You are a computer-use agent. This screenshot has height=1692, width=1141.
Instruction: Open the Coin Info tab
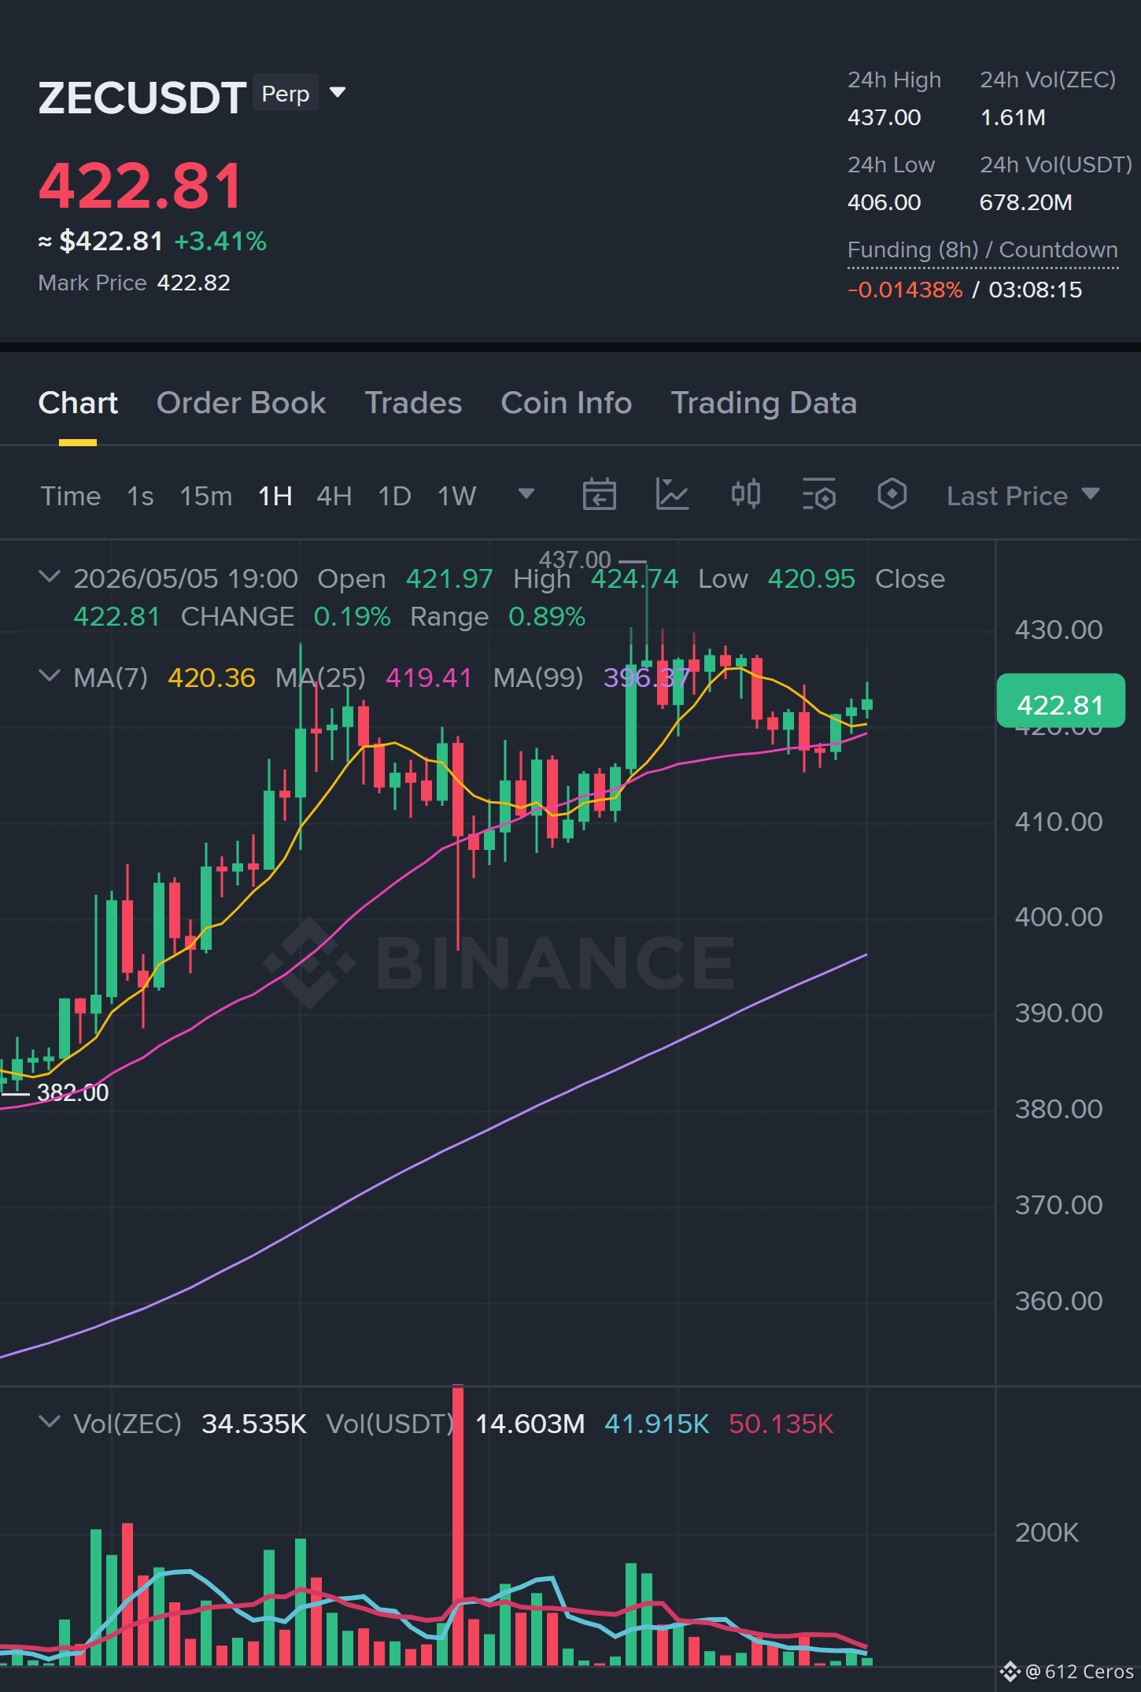pyautogui.click(x=566, y=403)
